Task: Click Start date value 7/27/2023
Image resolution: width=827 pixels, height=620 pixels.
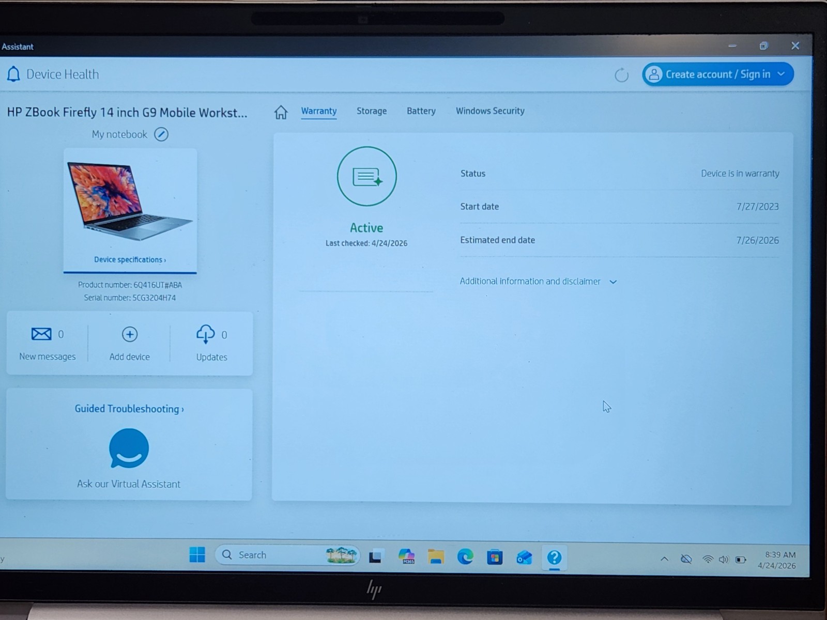Action: [x=757, y=207]
